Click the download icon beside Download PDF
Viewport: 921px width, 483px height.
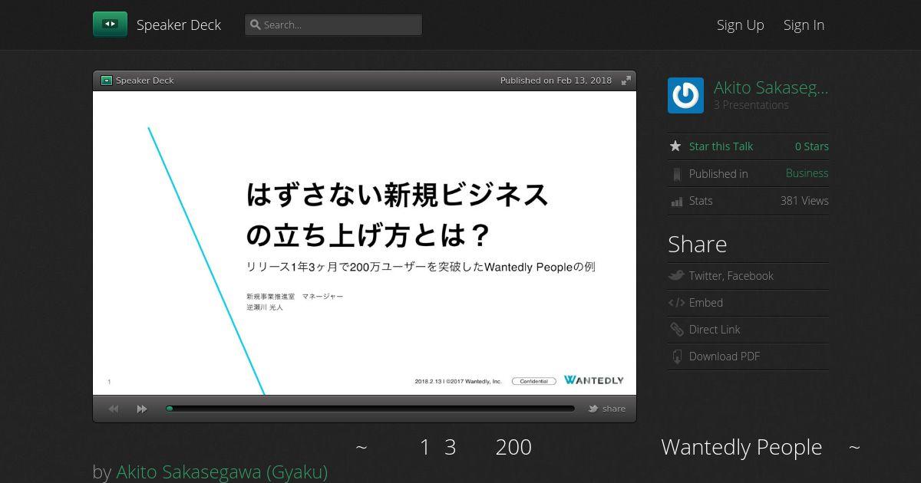pyautogui.click(x=676, y=356)
